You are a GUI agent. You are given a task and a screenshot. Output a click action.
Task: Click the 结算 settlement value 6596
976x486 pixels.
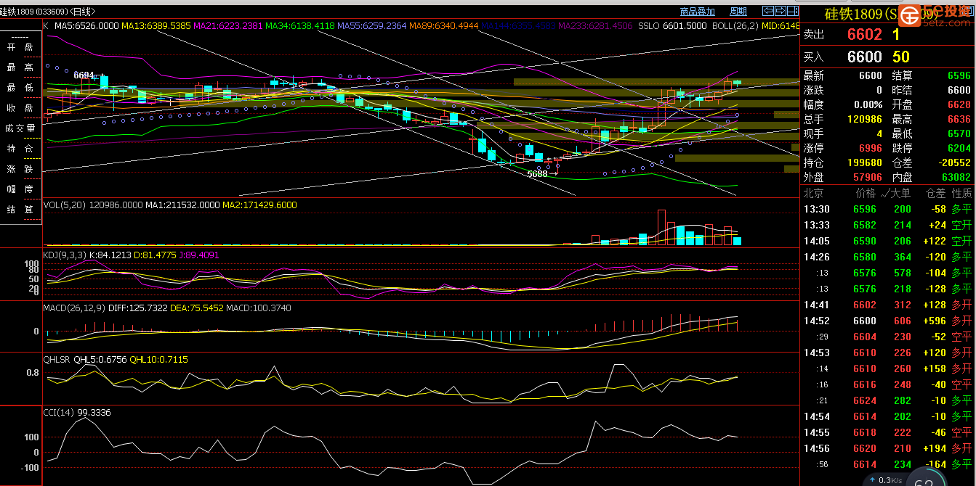click(x=959, y=76)
